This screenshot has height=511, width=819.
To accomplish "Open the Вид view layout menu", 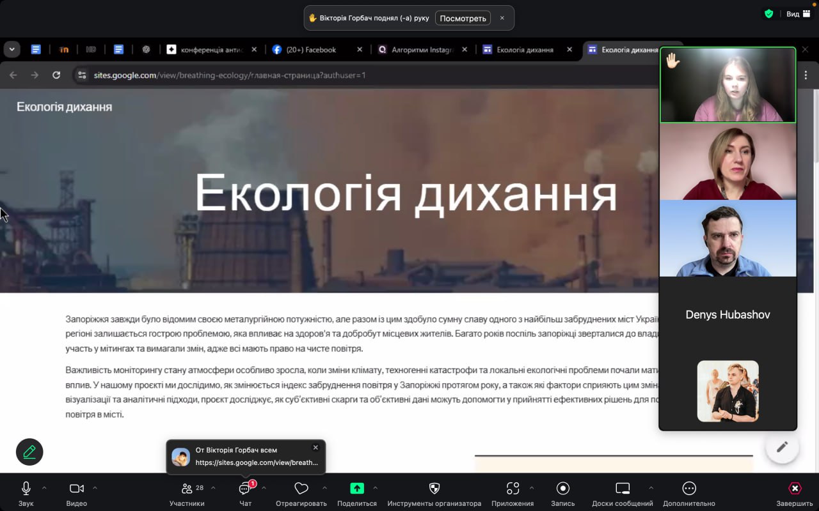I will [797, 14].
